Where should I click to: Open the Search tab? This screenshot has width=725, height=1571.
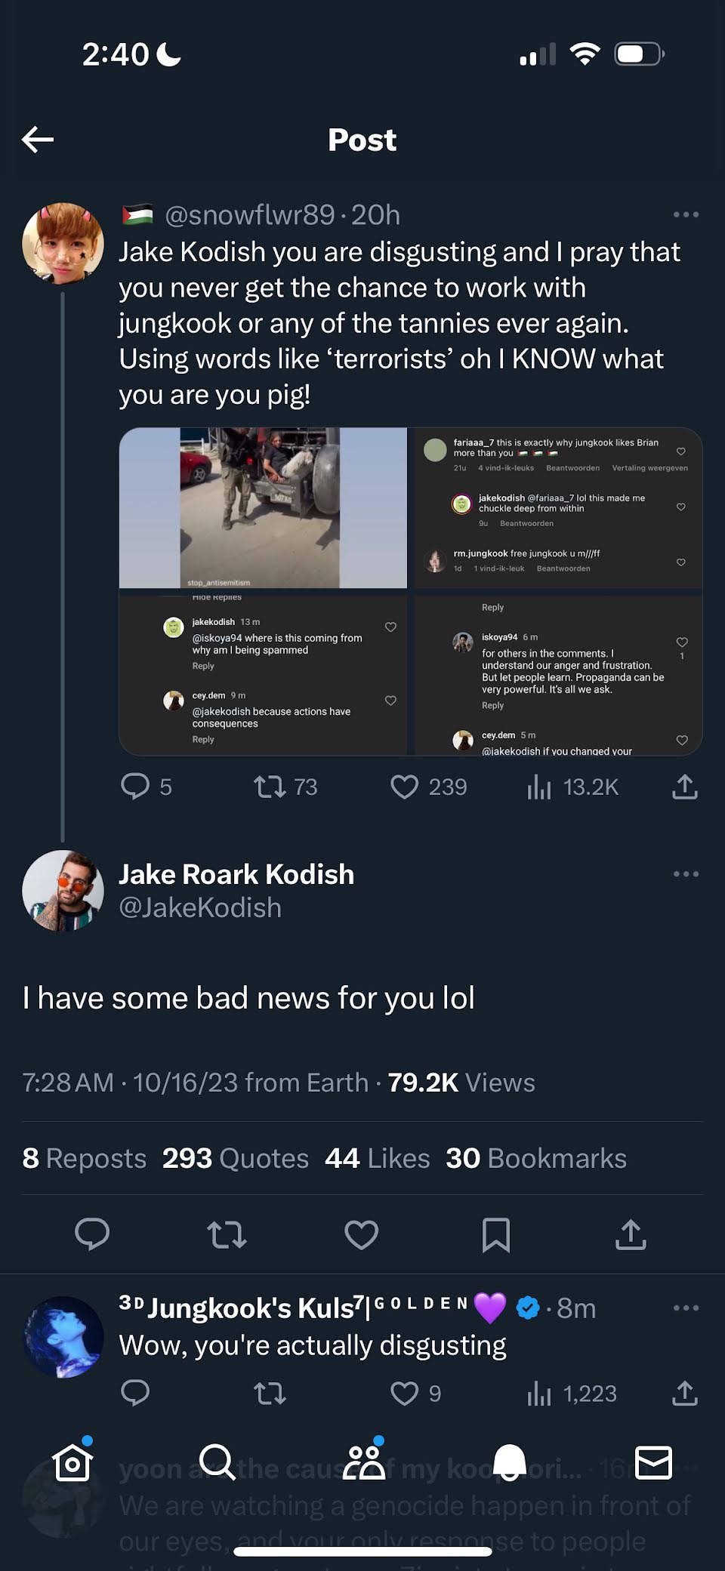[x=217, y=1462]
